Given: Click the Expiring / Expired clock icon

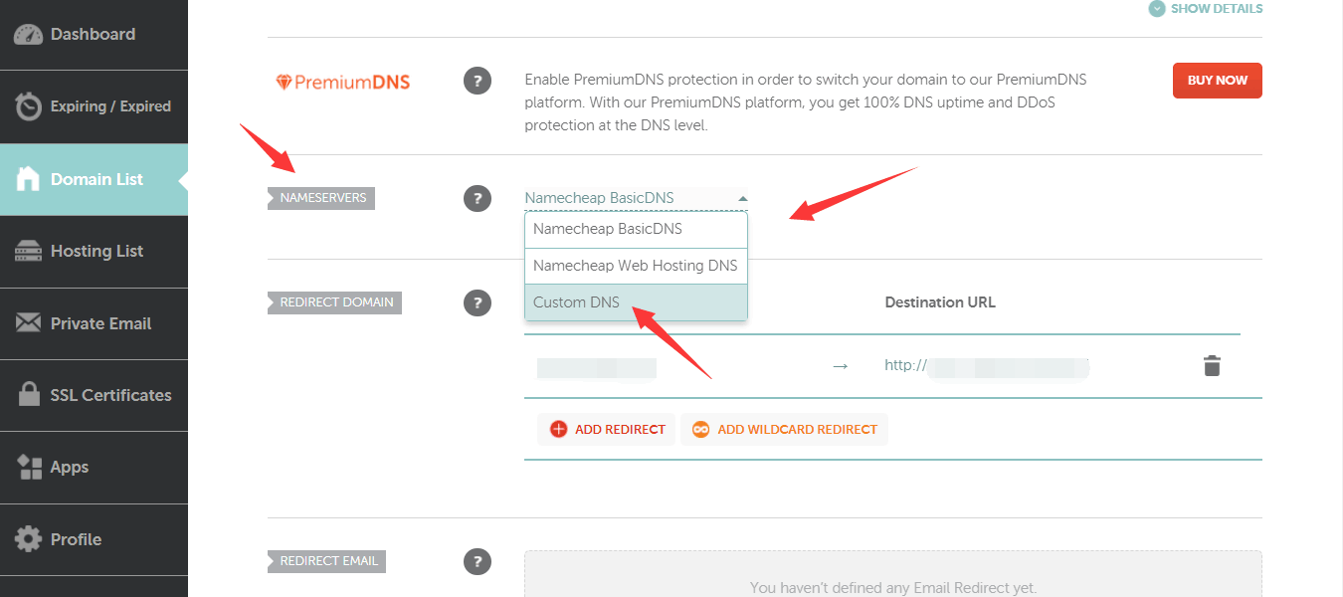Looking at the screenshot, I should coord(29,106).
